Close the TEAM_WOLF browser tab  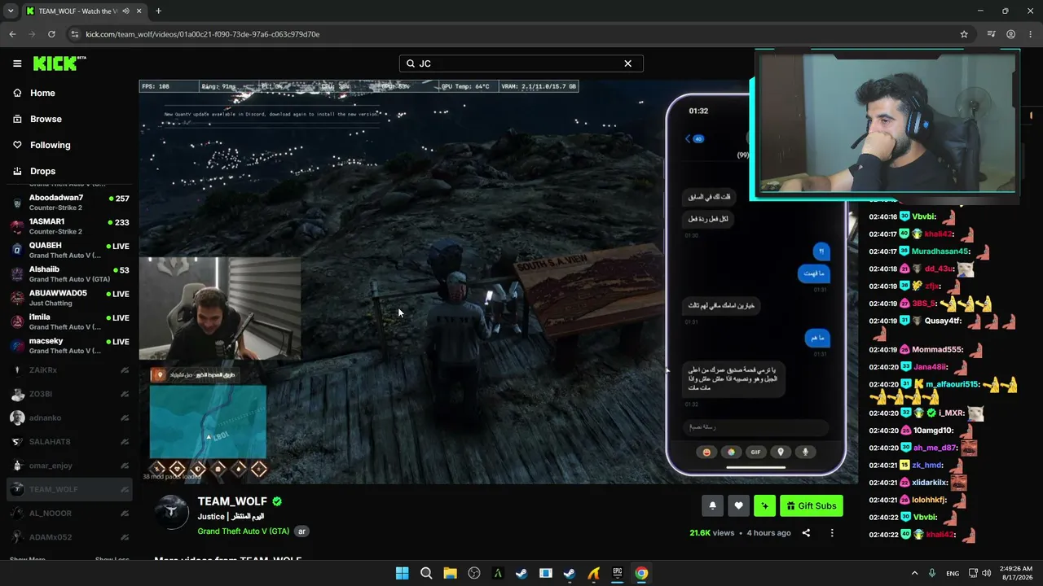(139, 11)
